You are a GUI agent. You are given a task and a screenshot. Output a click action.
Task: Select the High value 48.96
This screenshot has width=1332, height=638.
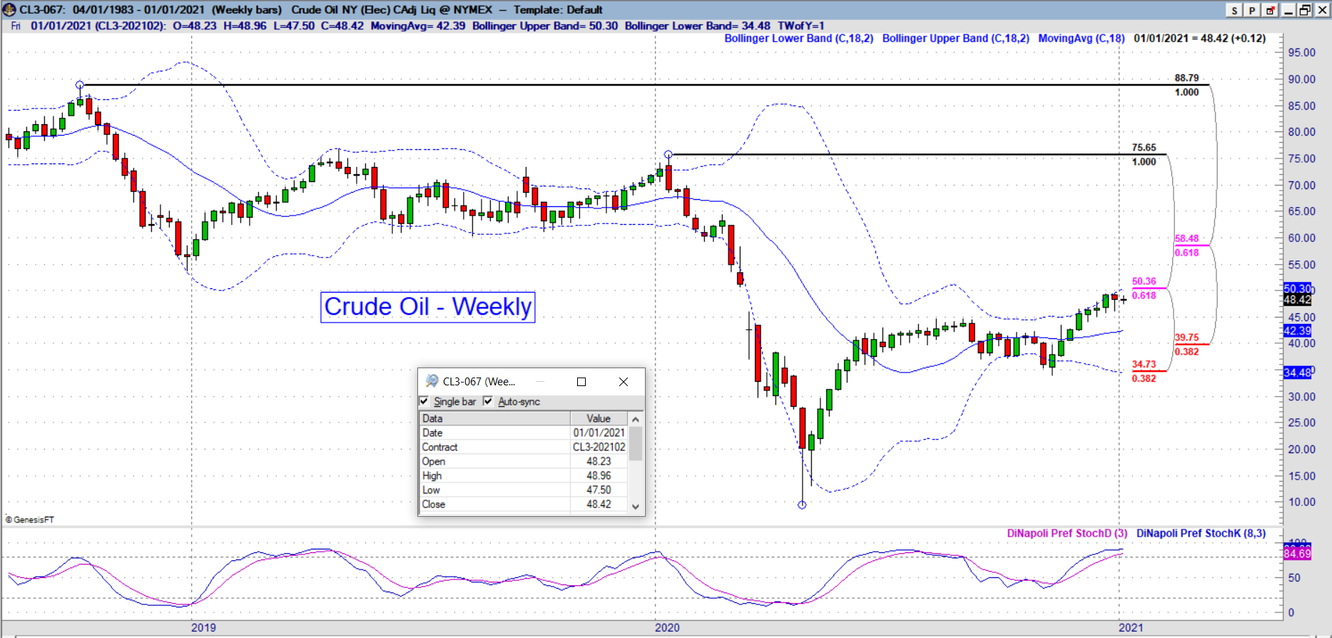tap(599, 475)
